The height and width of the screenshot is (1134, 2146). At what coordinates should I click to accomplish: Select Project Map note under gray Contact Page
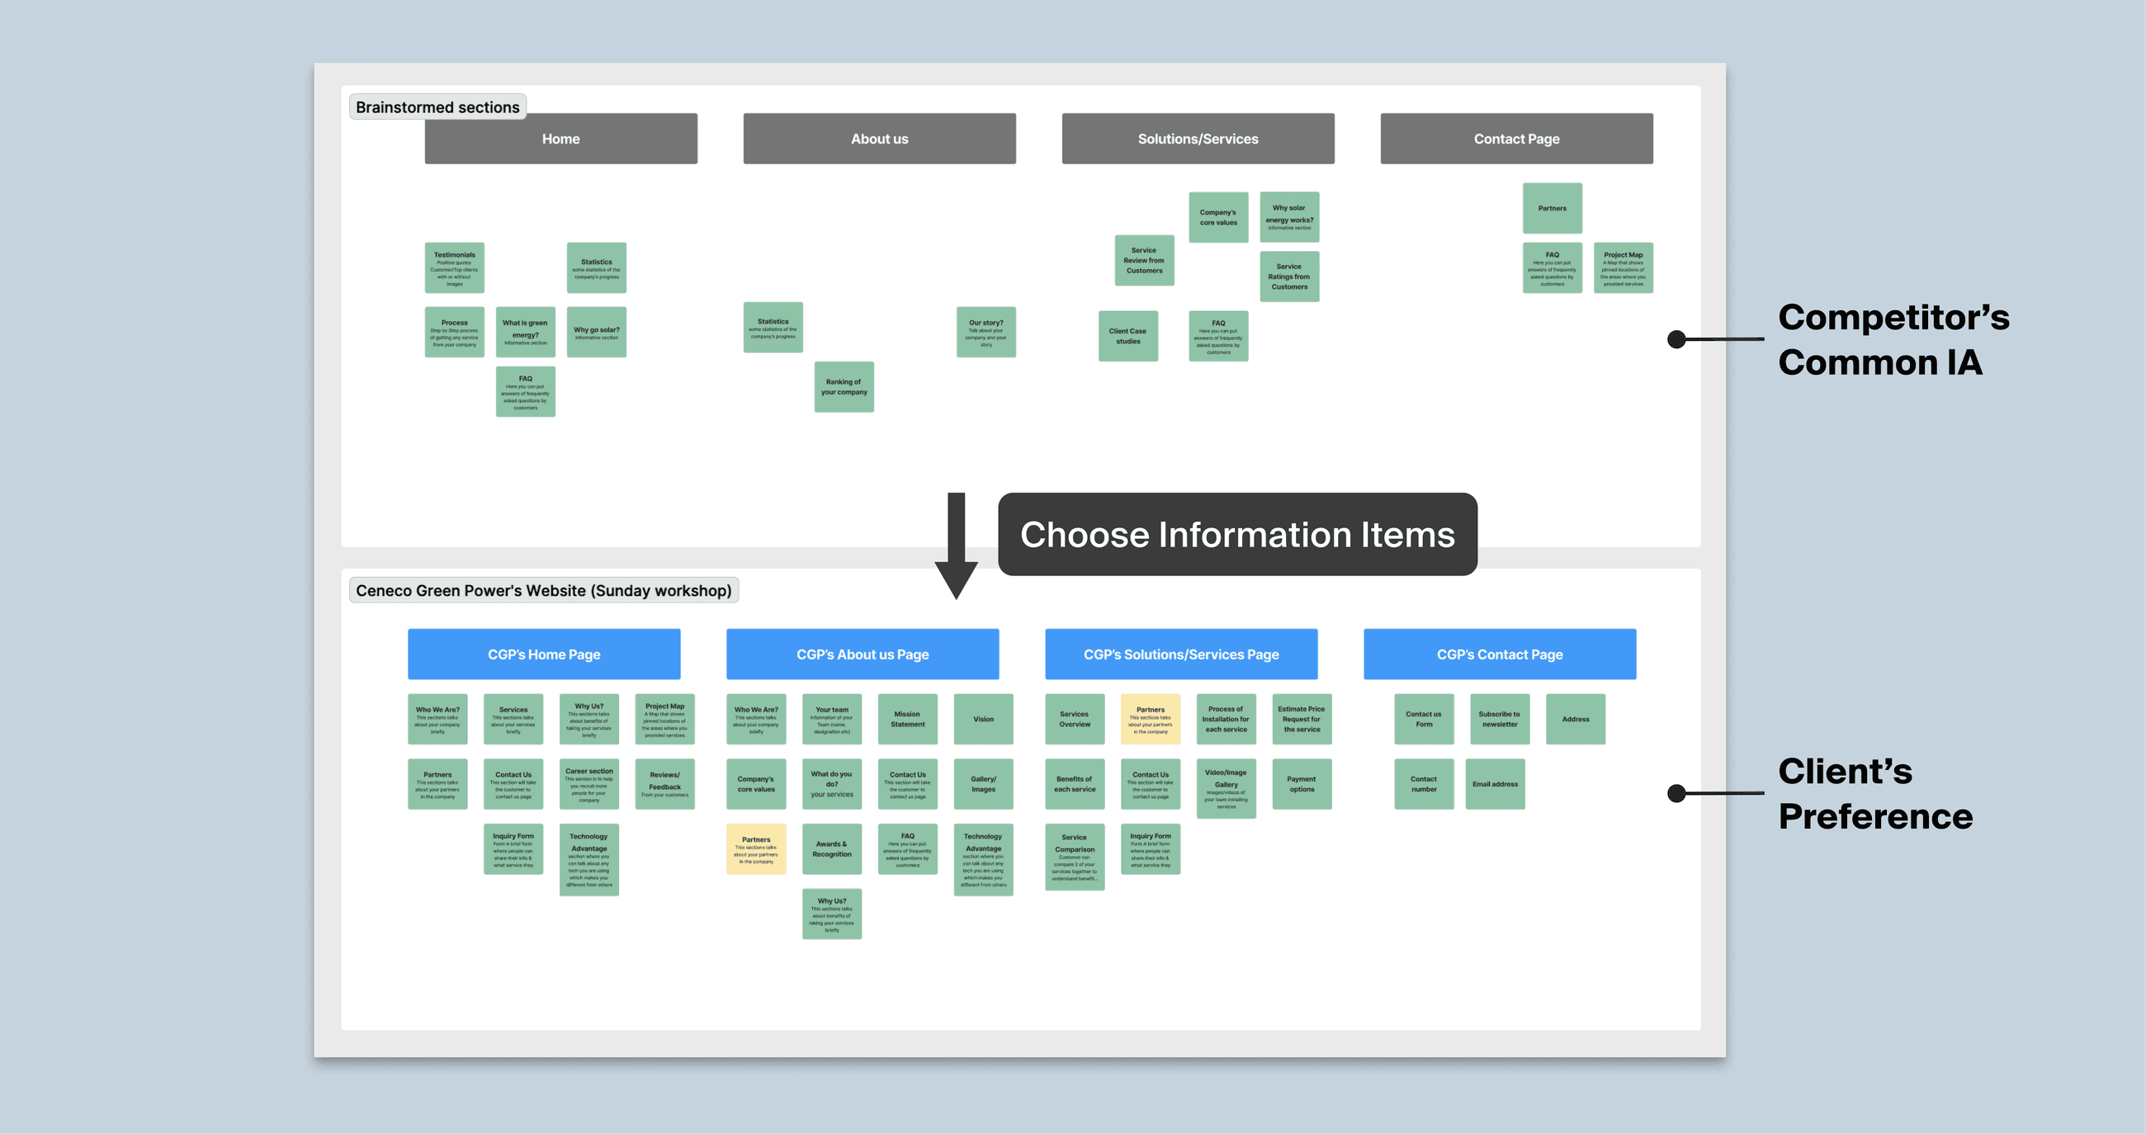click(x=1623, y=267)
